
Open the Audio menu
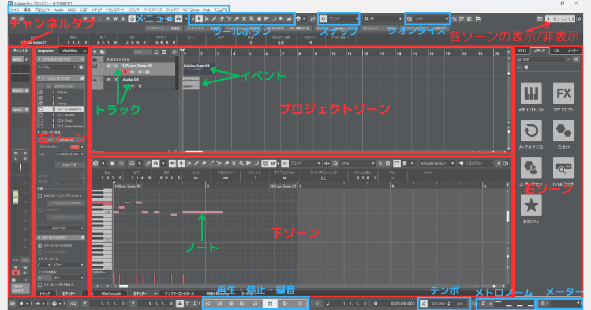[x=59, y=10]
